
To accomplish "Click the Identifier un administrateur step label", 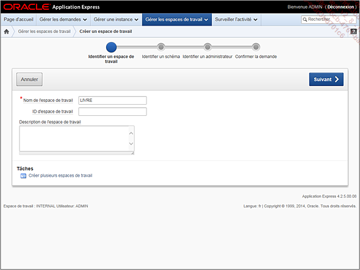I will 207,57.
